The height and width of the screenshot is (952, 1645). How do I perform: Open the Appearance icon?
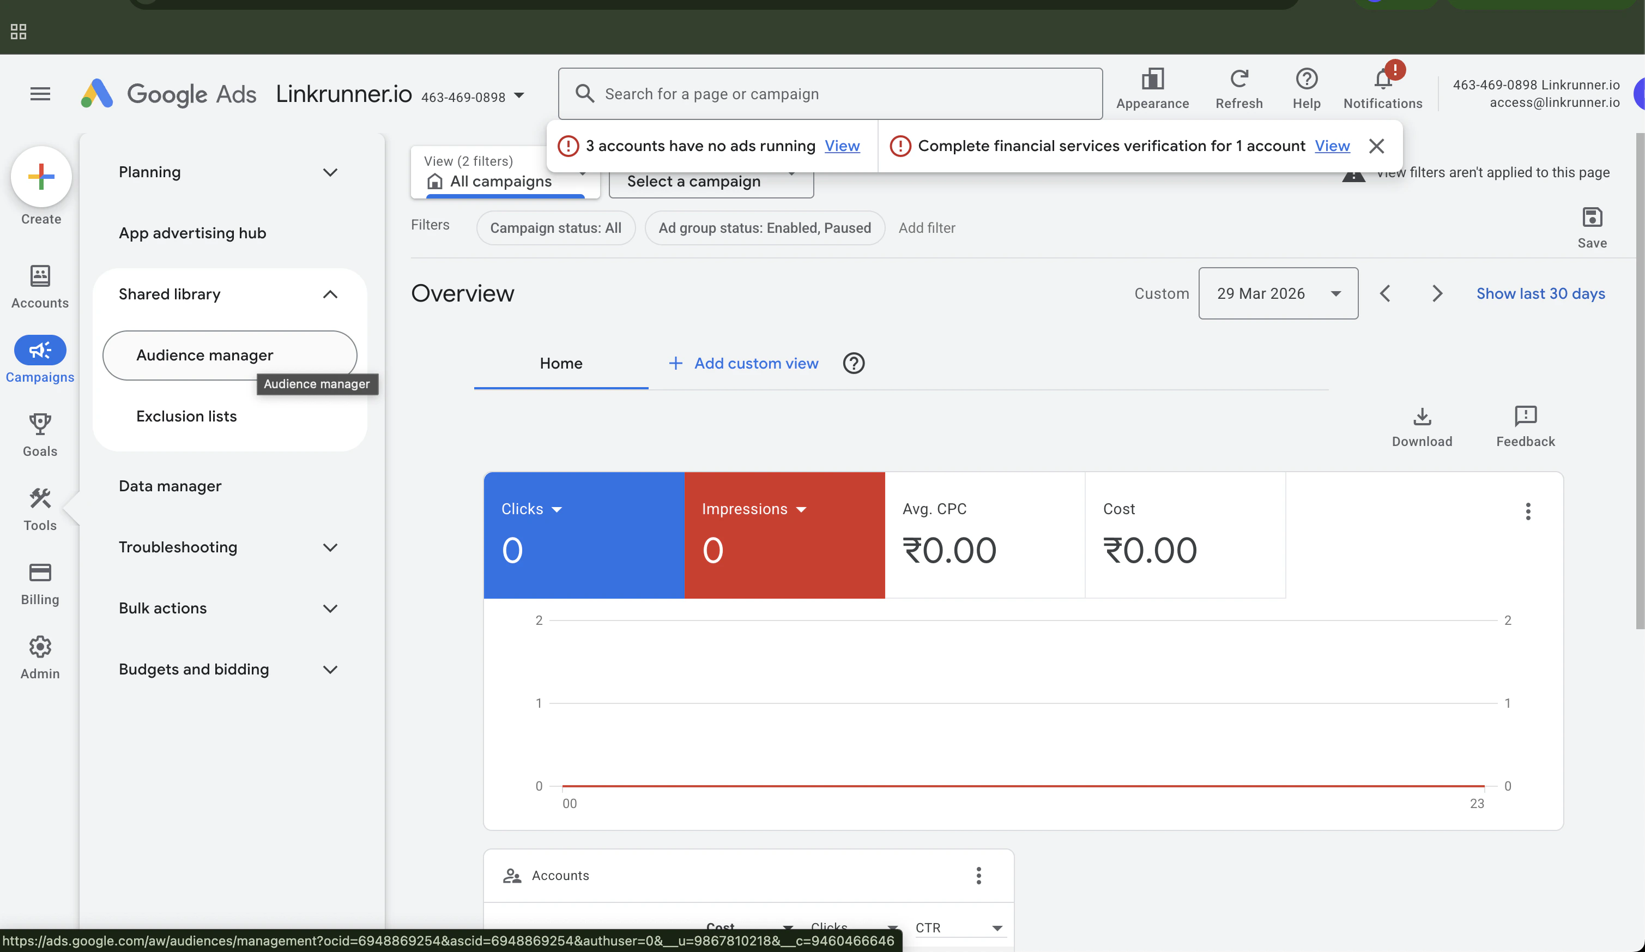[1152, 80]
